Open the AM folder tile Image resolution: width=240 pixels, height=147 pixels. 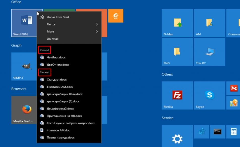(209, 23)
